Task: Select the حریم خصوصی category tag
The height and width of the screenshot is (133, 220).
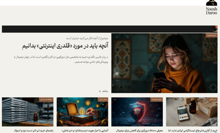Action: 212,35
